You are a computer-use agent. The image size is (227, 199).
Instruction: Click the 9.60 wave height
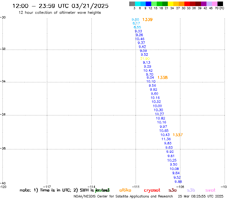[155, 94]
